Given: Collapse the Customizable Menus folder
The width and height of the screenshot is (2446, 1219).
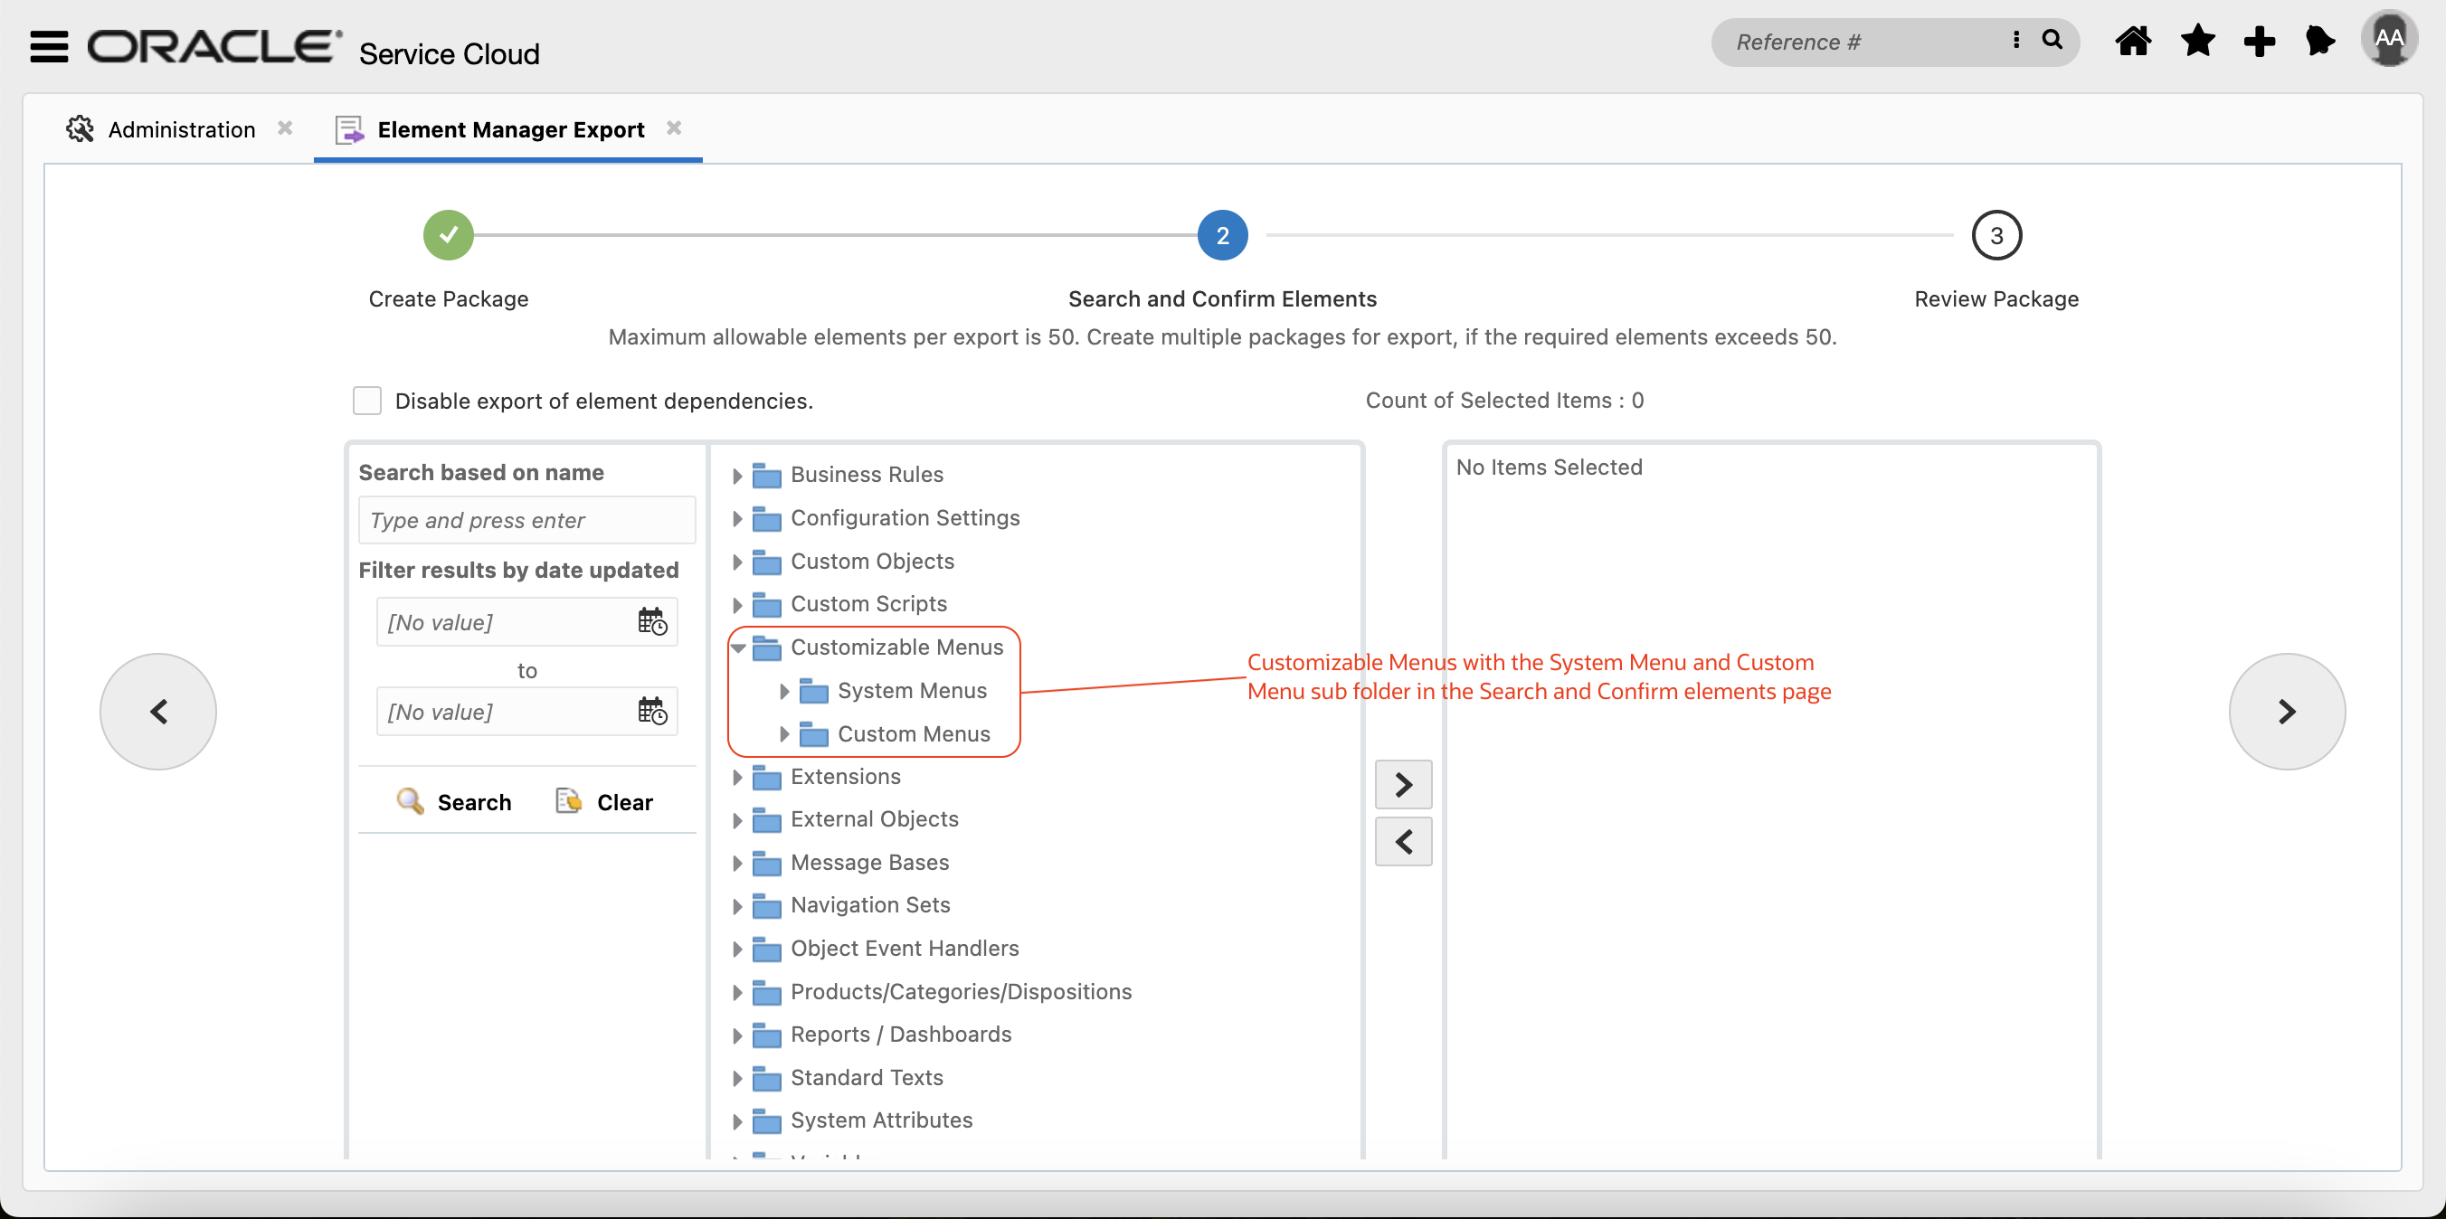Looking at the screenshot, I should (738, 647).
